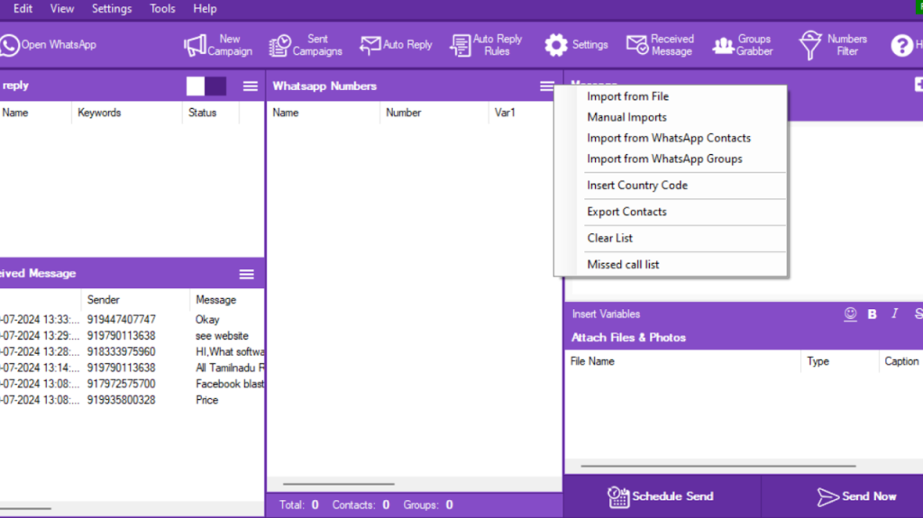Open the Whatsapp Numbers hamburger menu

coord(547,86)
